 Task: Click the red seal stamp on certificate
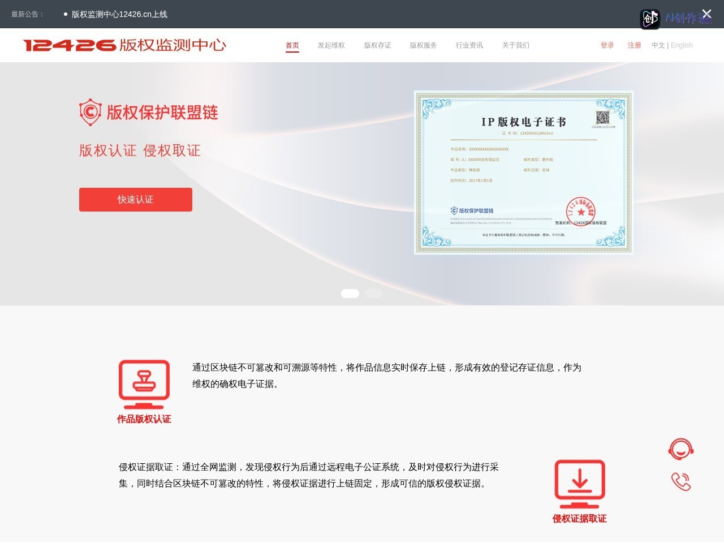(581, 212)
